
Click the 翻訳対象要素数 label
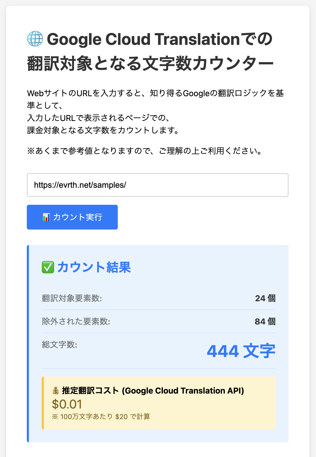[72, 298]
